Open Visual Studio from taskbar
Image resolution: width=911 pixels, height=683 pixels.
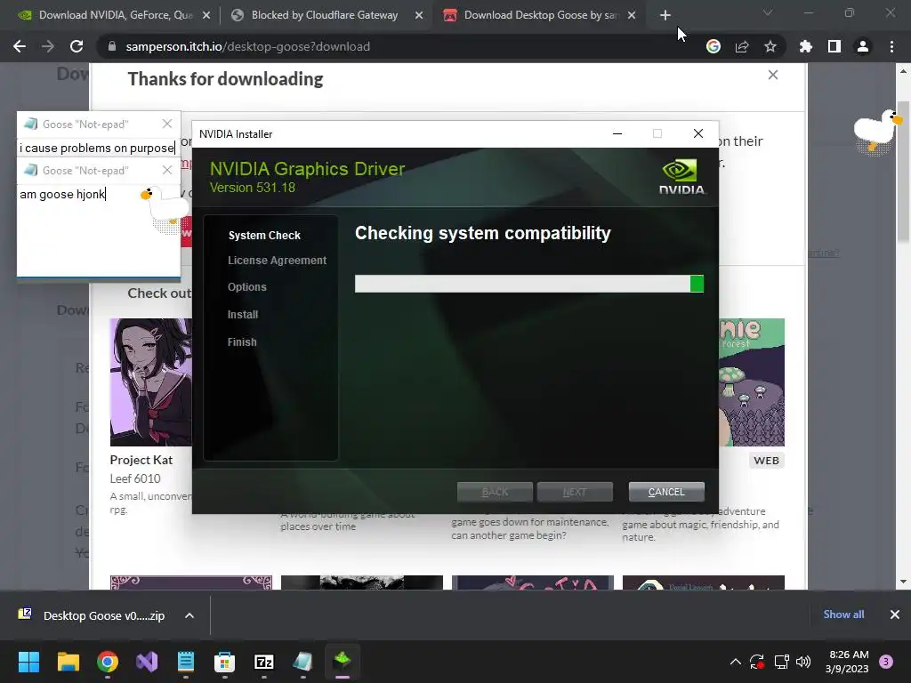147,662
